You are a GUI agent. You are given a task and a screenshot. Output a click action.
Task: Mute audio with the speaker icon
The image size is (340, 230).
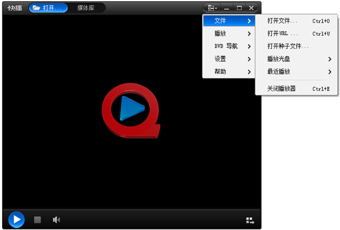[56, 220]
